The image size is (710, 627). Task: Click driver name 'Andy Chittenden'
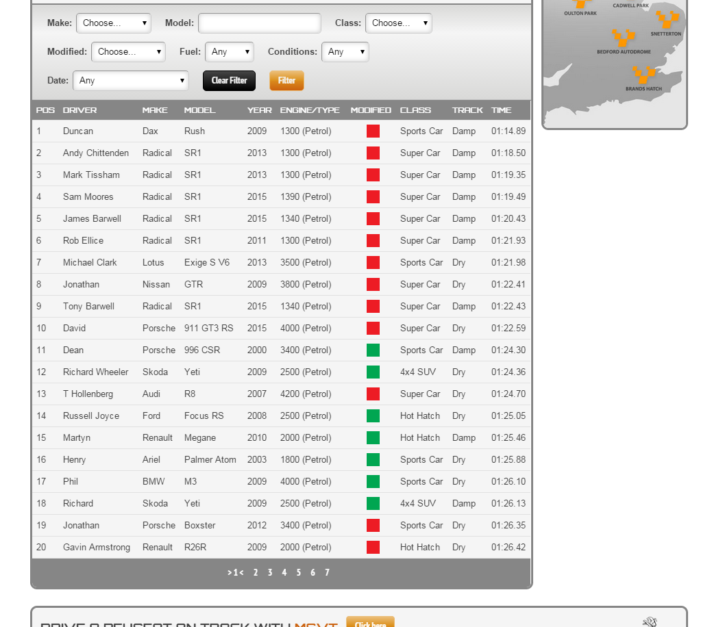[x=96, y=153]
